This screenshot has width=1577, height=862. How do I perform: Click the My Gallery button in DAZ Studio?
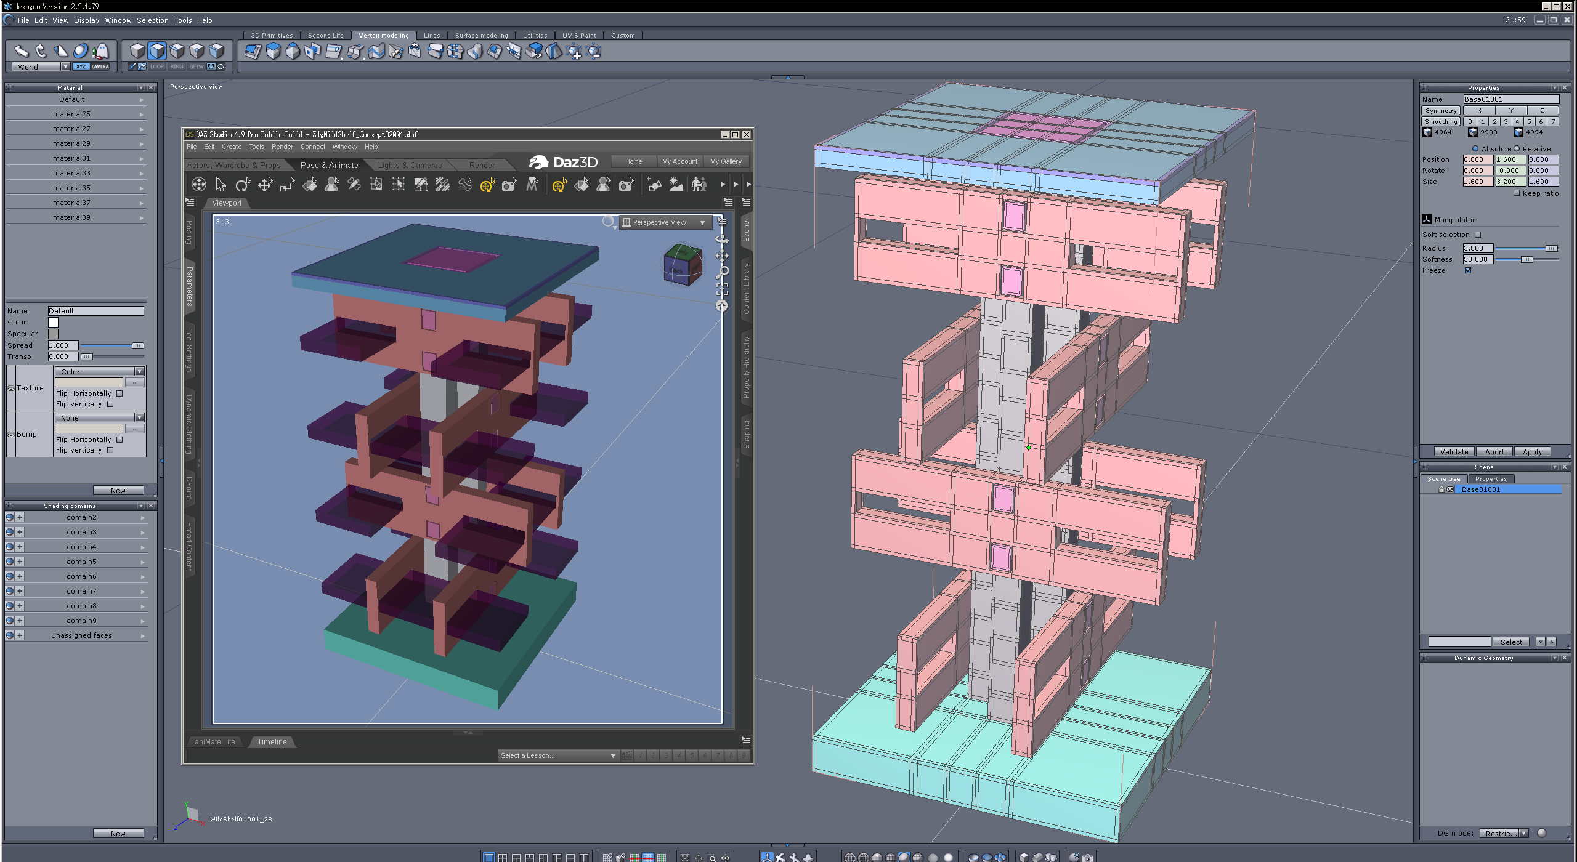click(726, 161)
